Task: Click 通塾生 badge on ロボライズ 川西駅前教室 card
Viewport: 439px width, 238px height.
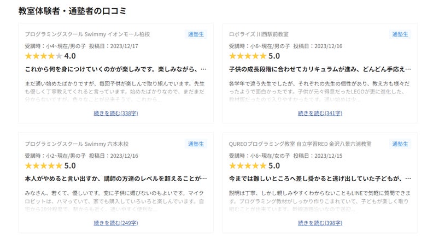Action: [400, 34]
